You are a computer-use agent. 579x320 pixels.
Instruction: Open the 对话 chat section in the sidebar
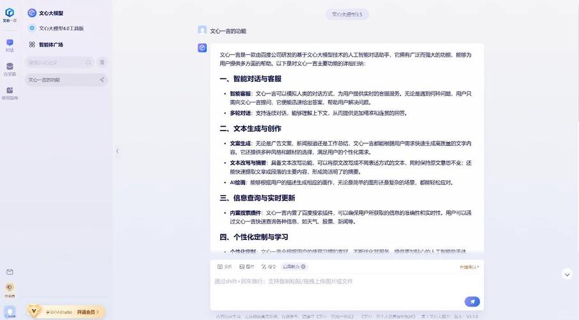click(10, 45)
